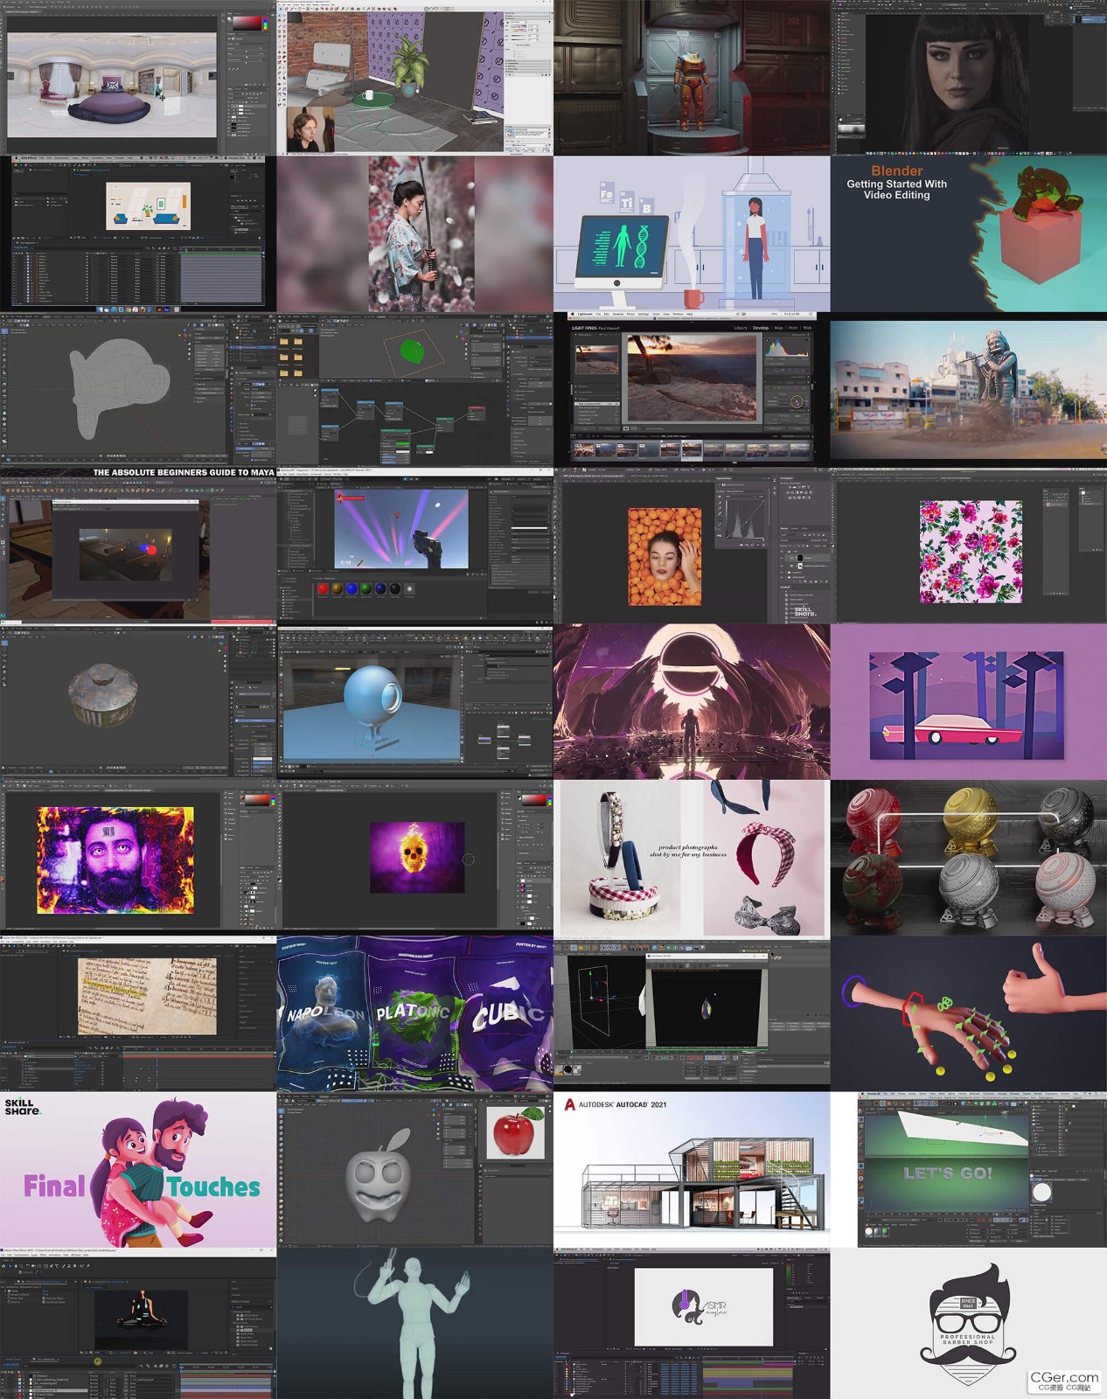
Task: Switch to the Library module in Lightroom
Action: click(x=741, y=328)
